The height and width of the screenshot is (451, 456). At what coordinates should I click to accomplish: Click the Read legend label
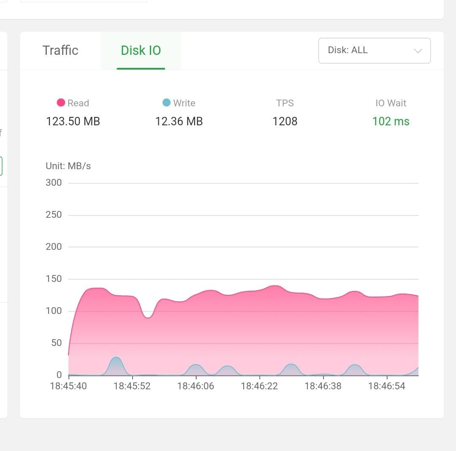tap(78, 103)
